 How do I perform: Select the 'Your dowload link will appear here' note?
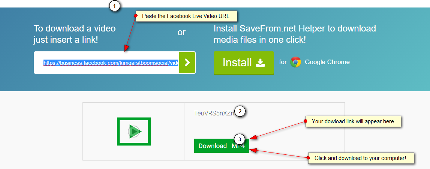pyautogui.click(x=353, y=121)
